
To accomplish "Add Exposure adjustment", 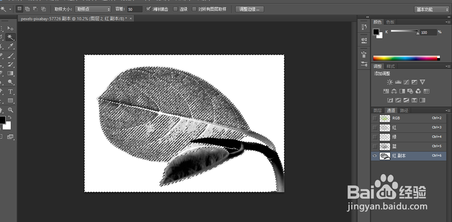I will (414, 82).
